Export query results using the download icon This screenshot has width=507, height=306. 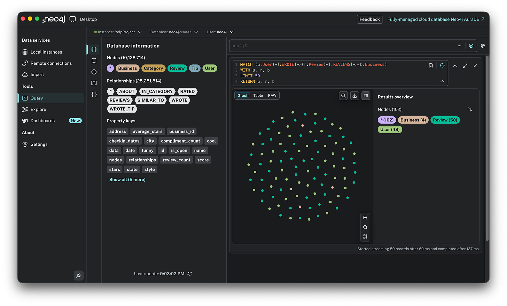[354, 96]
